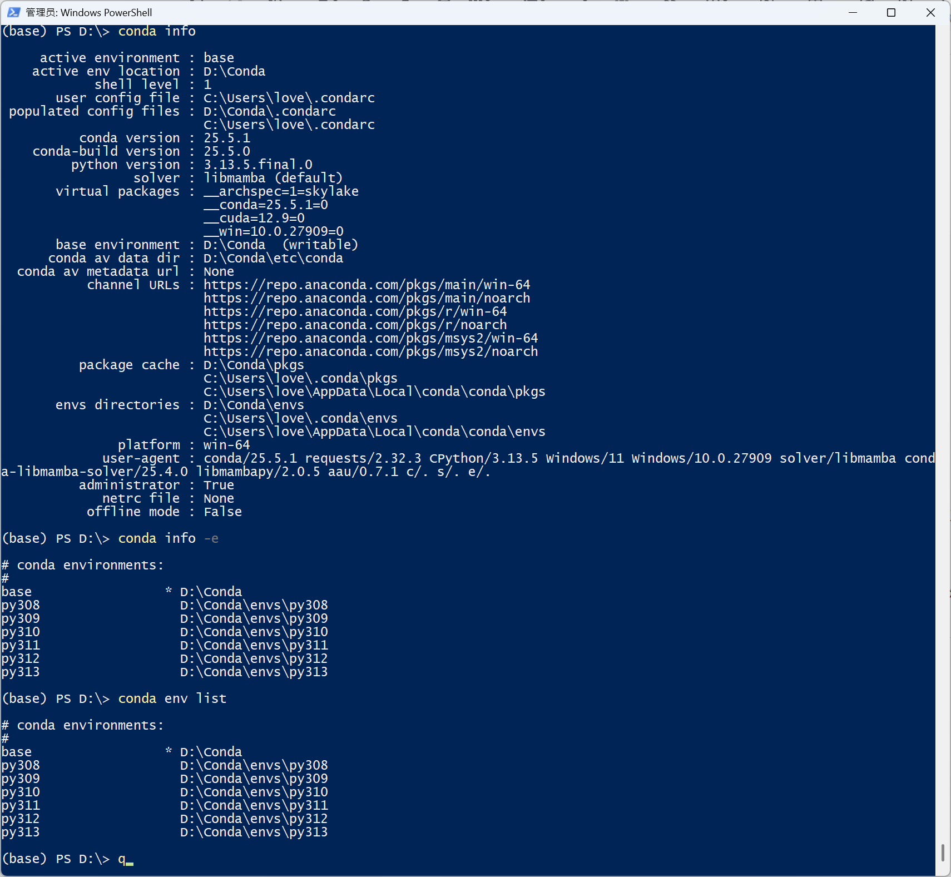
Task: Select the py310 environment entry
Action: coord(20,631)
